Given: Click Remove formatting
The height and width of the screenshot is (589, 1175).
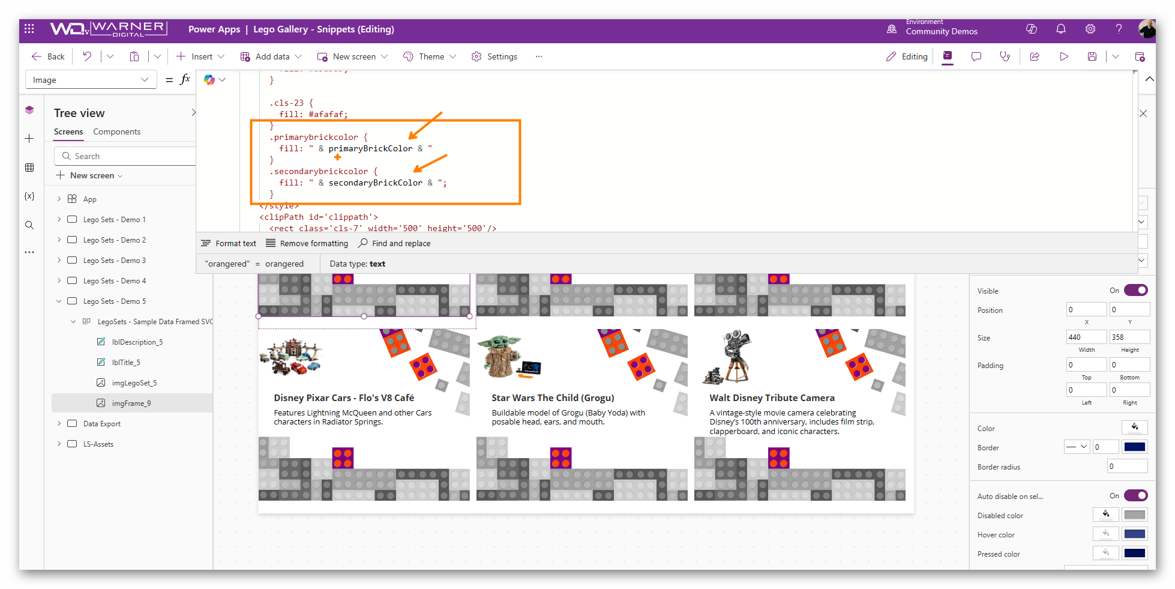Looking at the screenshot, I should (x=307, y=243).
